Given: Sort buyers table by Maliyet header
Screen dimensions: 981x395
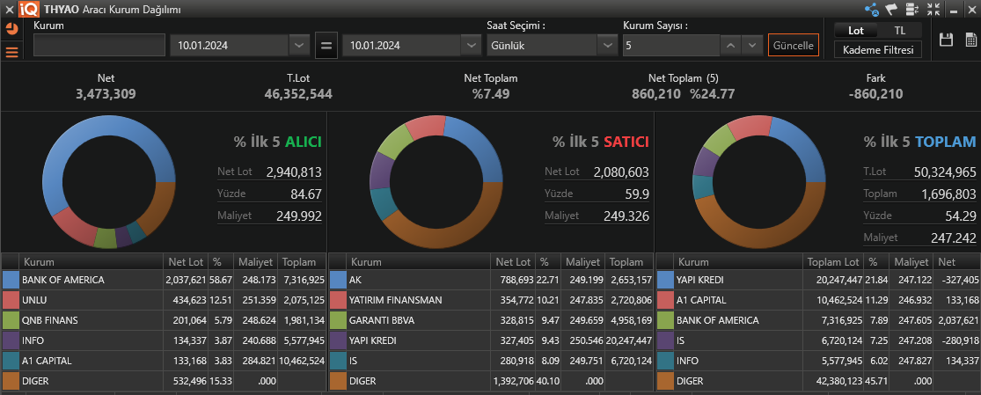Looking at the screenshot, I should point(255,262).
